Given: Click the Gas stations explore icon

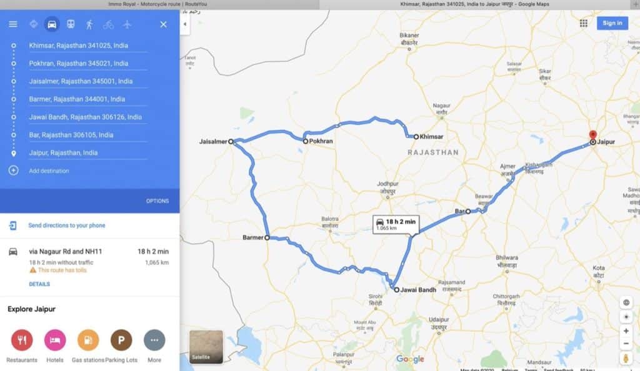Looking at the screenshot, I should pos(88,340).
